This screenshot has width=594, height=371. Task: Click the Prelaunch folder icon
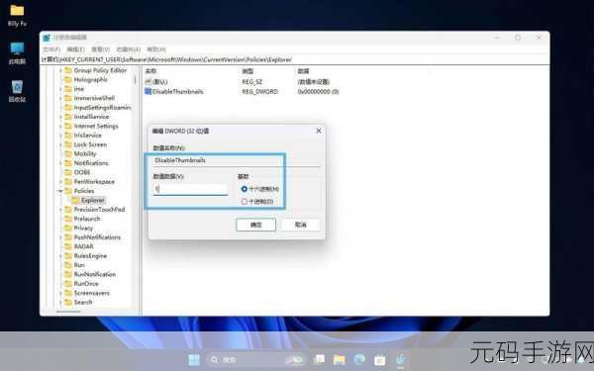point(68,219)
